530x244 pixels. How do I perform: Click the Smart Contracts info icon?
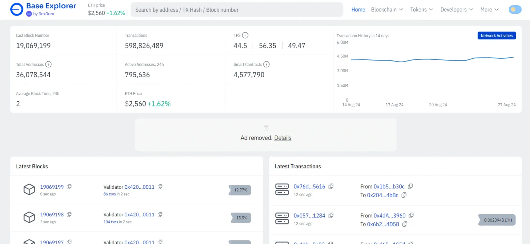266,64
